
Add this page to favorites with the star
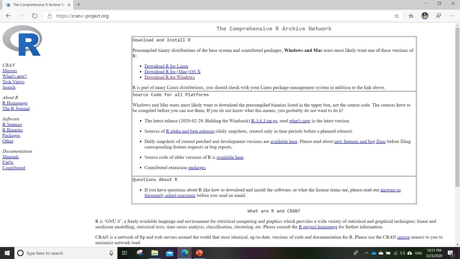[396, 16]
